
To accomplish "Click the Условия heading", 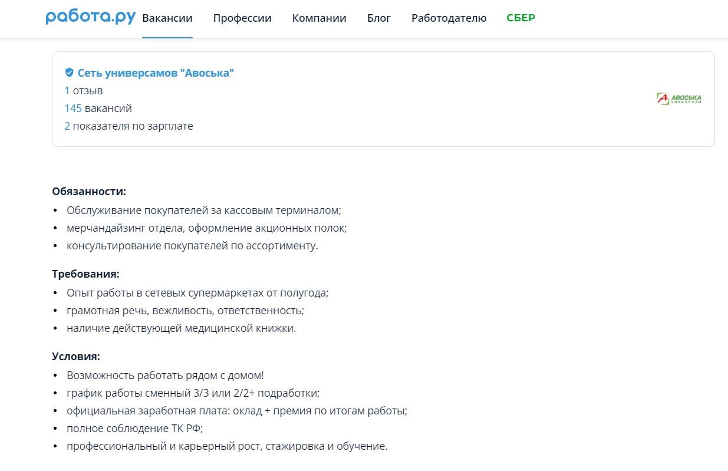I will (x=76, y=357).
